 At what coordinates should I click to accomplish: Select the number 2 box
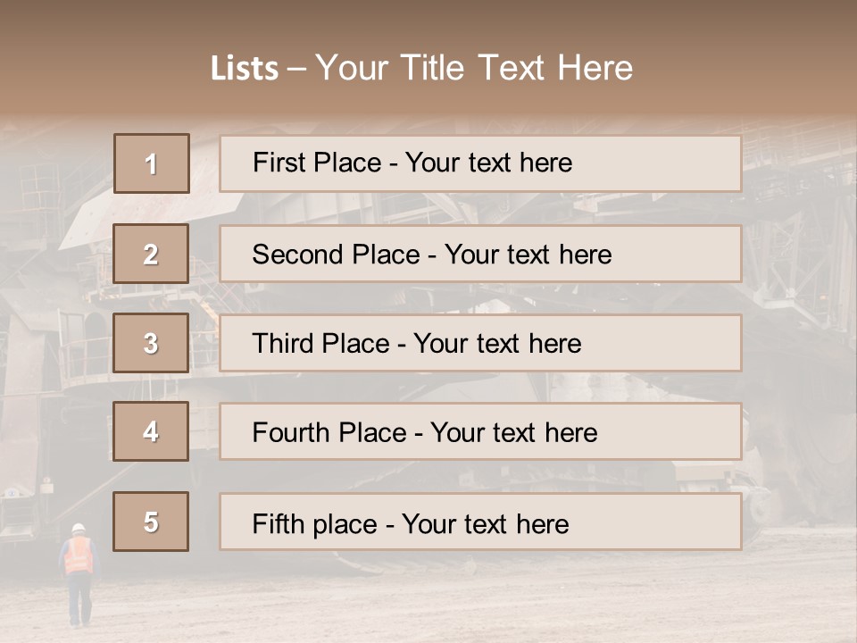click(151, 254)
